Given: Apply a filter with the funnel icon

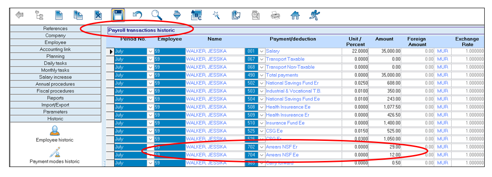Looking at the screenshot, I should [x=177, y=15].
